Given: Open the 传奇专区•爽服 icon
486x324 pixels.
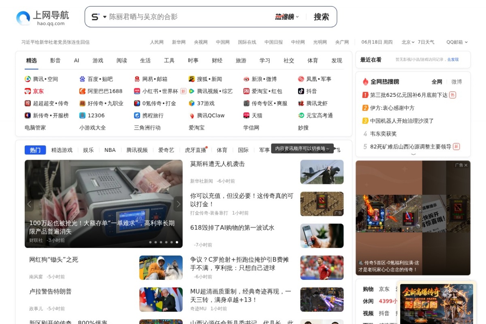Looking at the screenshot, I should point(246,103).
